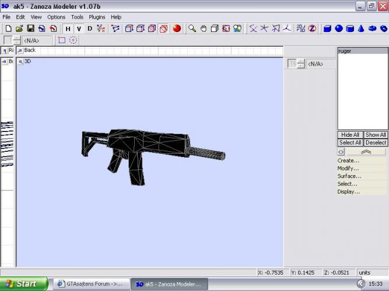Click the Hide All button
The width and height of the screenshot is (389, 291).
[x=350, y=135]
